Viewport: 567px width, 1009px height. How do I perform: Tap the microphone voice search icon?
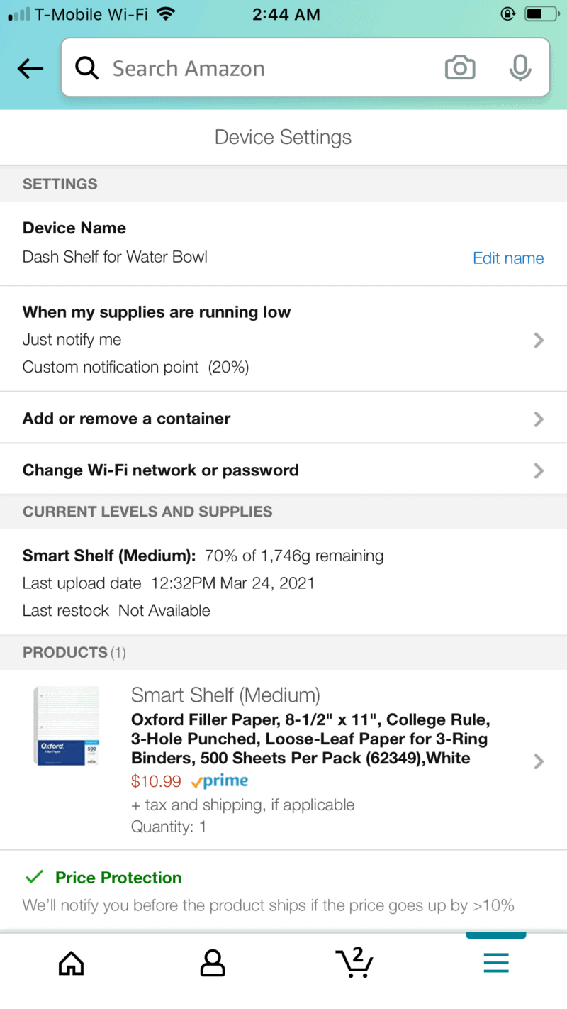tap(520, 68)
